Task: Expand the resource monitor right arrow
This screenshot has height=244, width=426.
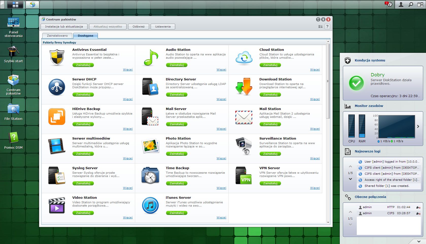Action: point(418,126)
